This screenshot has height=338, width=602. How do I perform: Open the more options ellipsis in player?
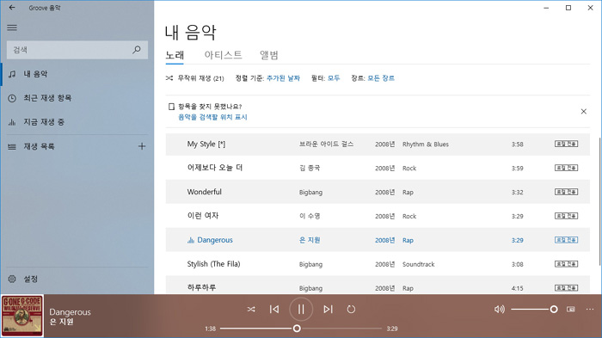click(x=590, y=310)
